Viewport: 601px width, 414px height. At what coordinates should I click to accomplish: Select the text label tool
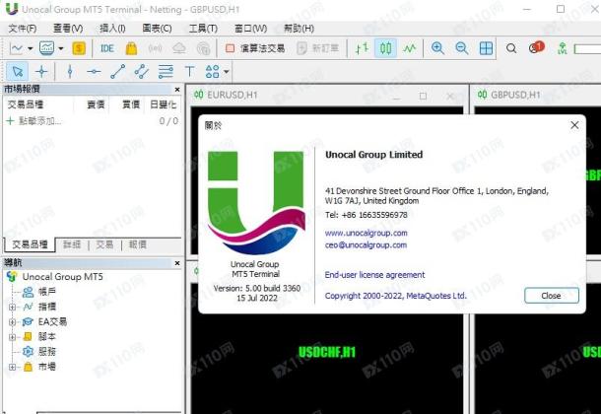(189, 71)
